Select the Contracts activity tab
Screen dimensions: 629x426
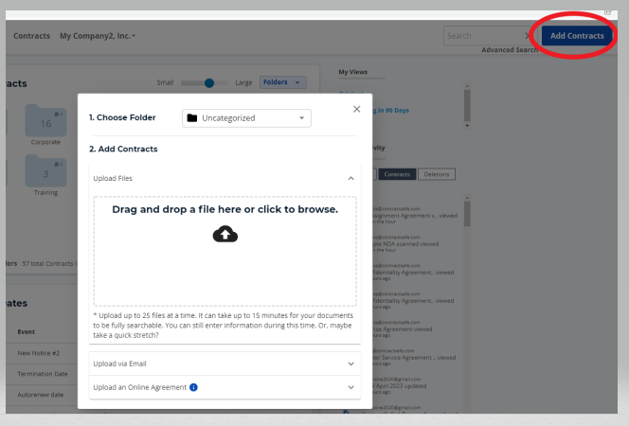397,174
